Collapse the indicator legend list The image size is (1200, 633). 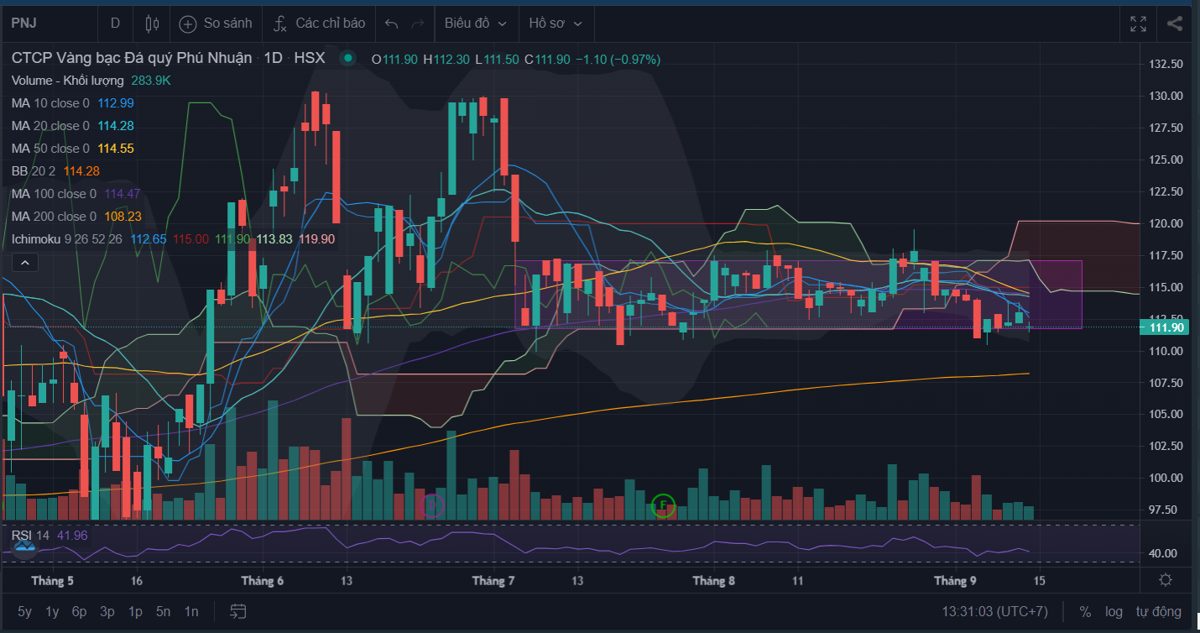pyautogui.click(x=25, y=263)
